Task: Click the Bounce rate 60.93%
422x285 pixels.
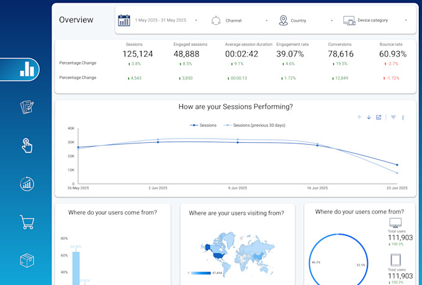Action: pyautogui.click(x=393, y=54)
